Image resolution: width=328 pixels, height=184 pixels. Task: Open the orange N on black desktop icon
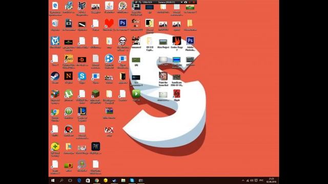tap(69, 76)
